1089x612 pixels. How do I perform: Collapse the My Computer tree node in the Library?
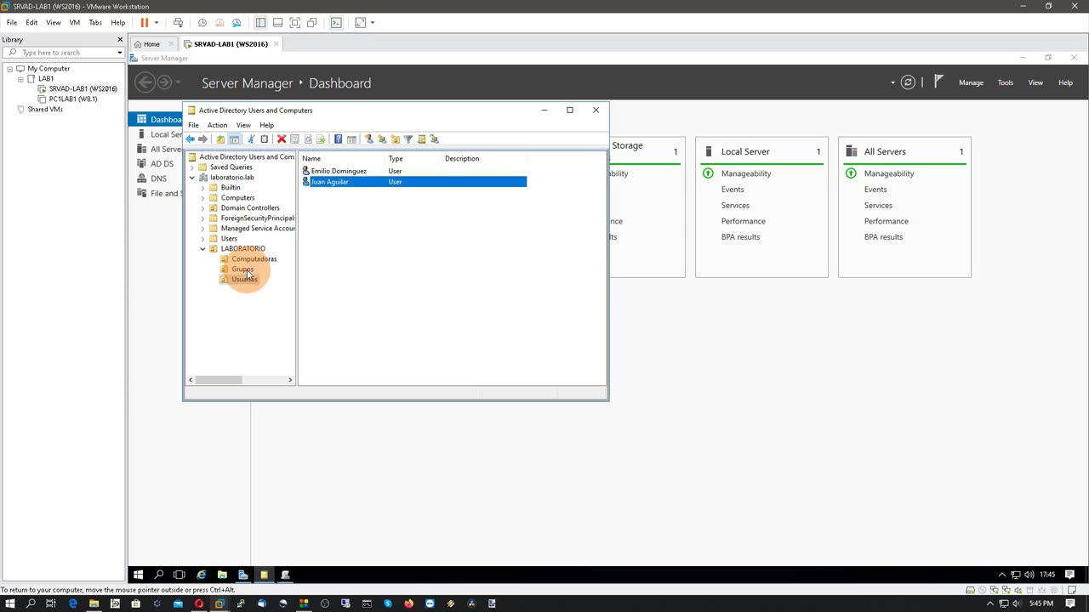(10, 69)
